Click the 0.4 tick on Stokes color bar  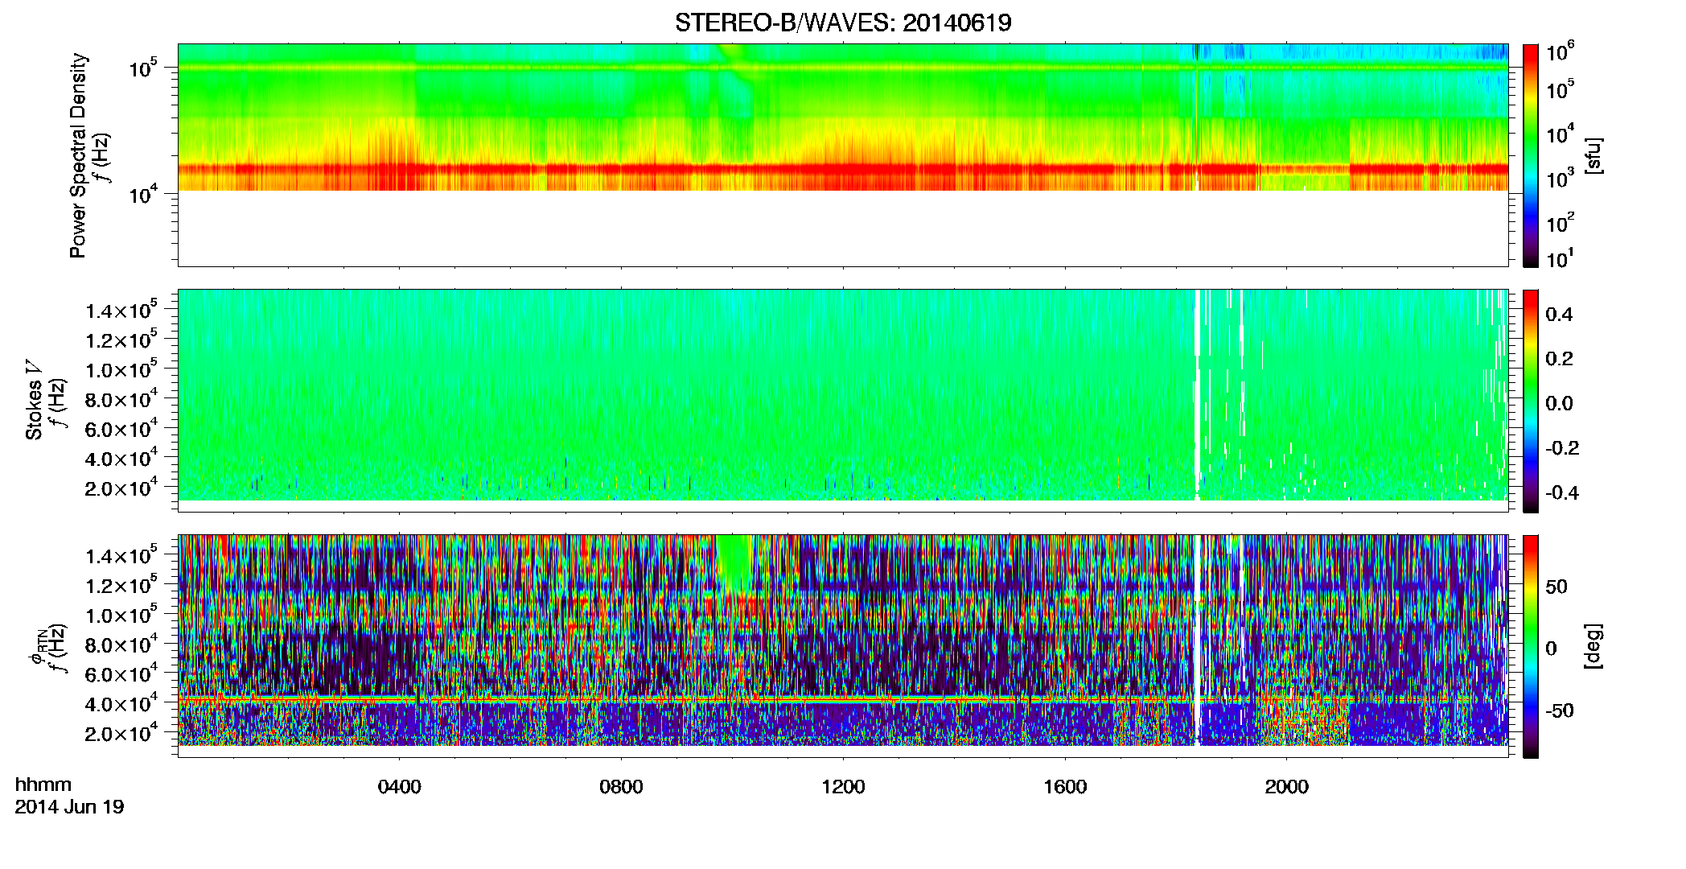click(1559, 315)
